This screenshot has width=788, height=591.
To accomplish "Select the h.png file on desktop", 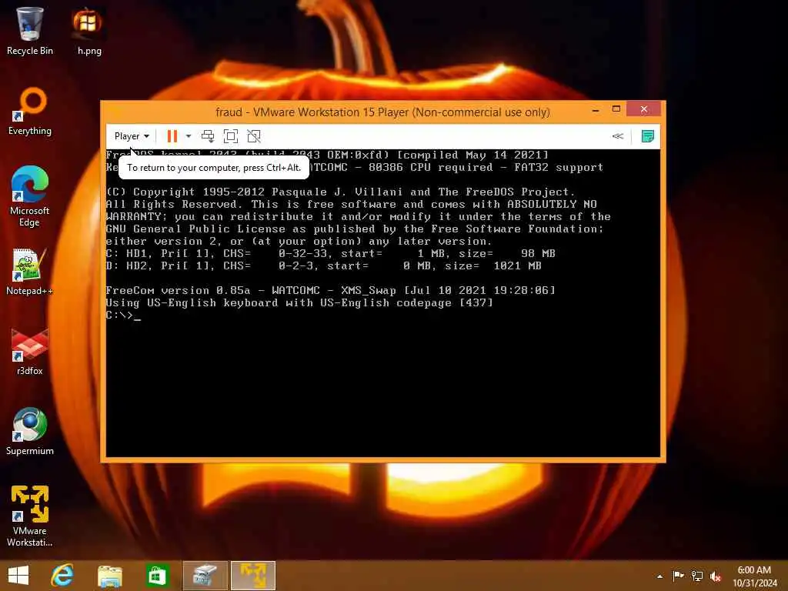I will pyautogui.click(x=89, y=31).
